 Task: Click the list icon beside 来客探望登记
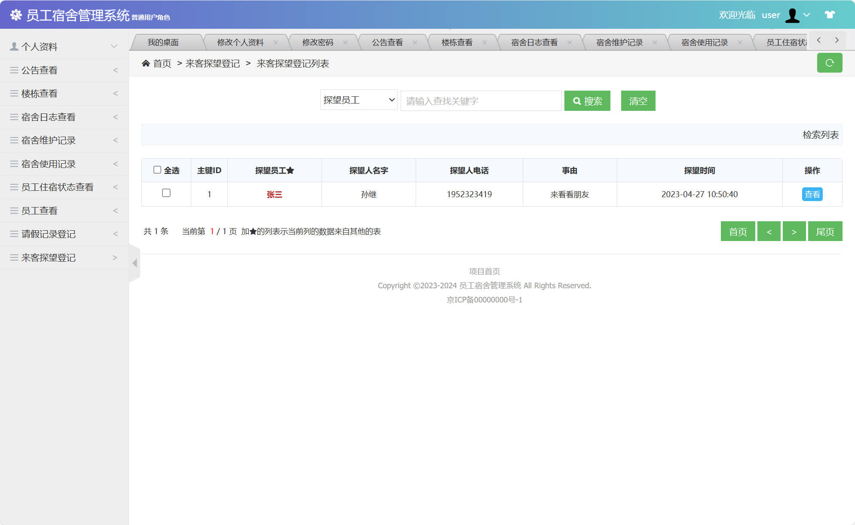click(13, 257)
